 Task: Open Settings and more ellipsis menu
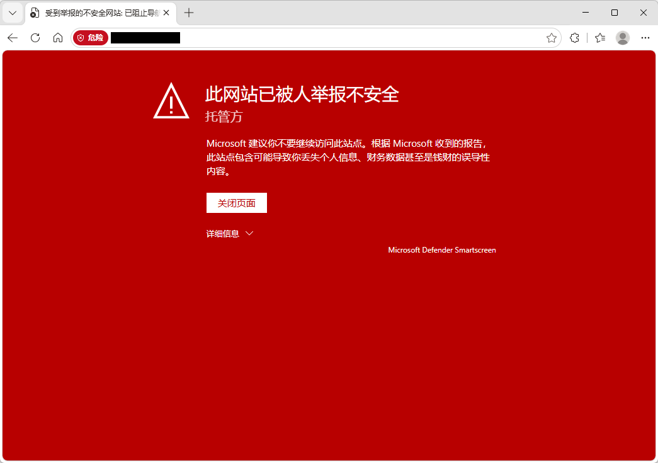pyautogui.click(x=645, y=38)
